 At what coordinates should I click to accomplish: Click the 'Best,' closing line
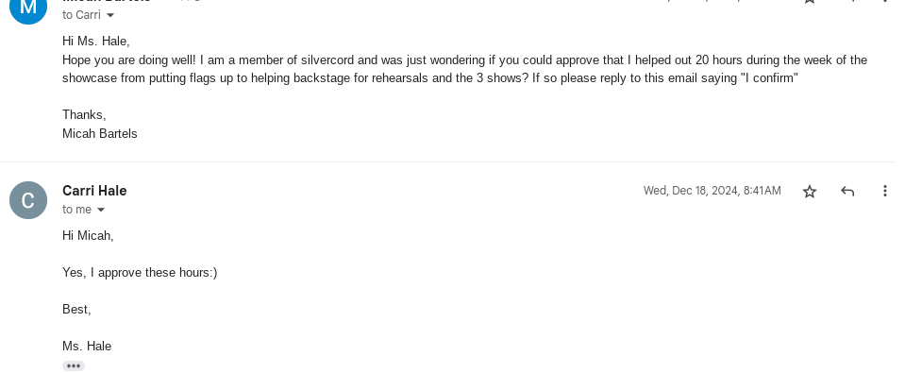coord(76,310)
